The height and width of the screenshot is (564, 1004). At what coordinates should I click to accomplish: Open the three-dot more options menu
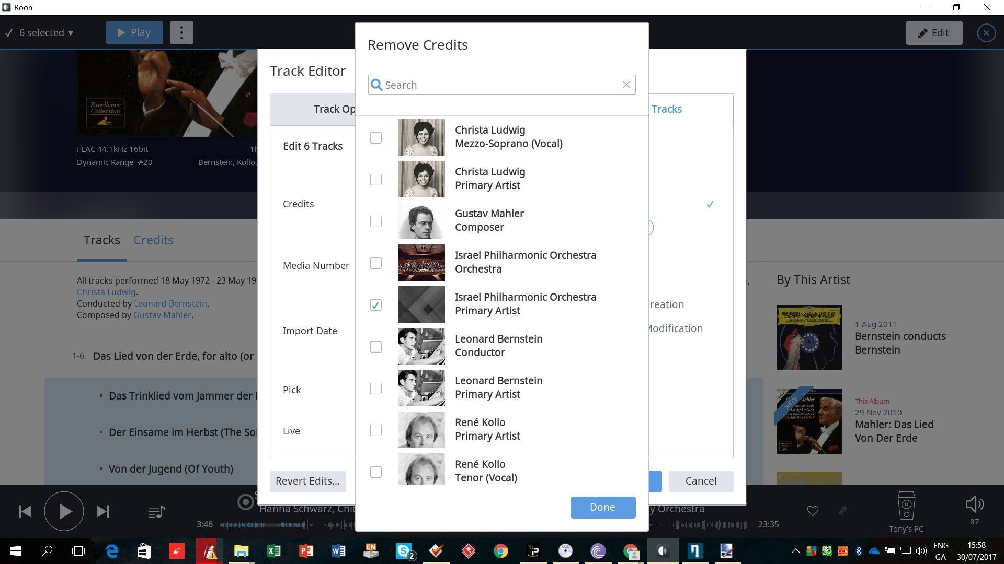pyautogui.click(x=181, y=32)
